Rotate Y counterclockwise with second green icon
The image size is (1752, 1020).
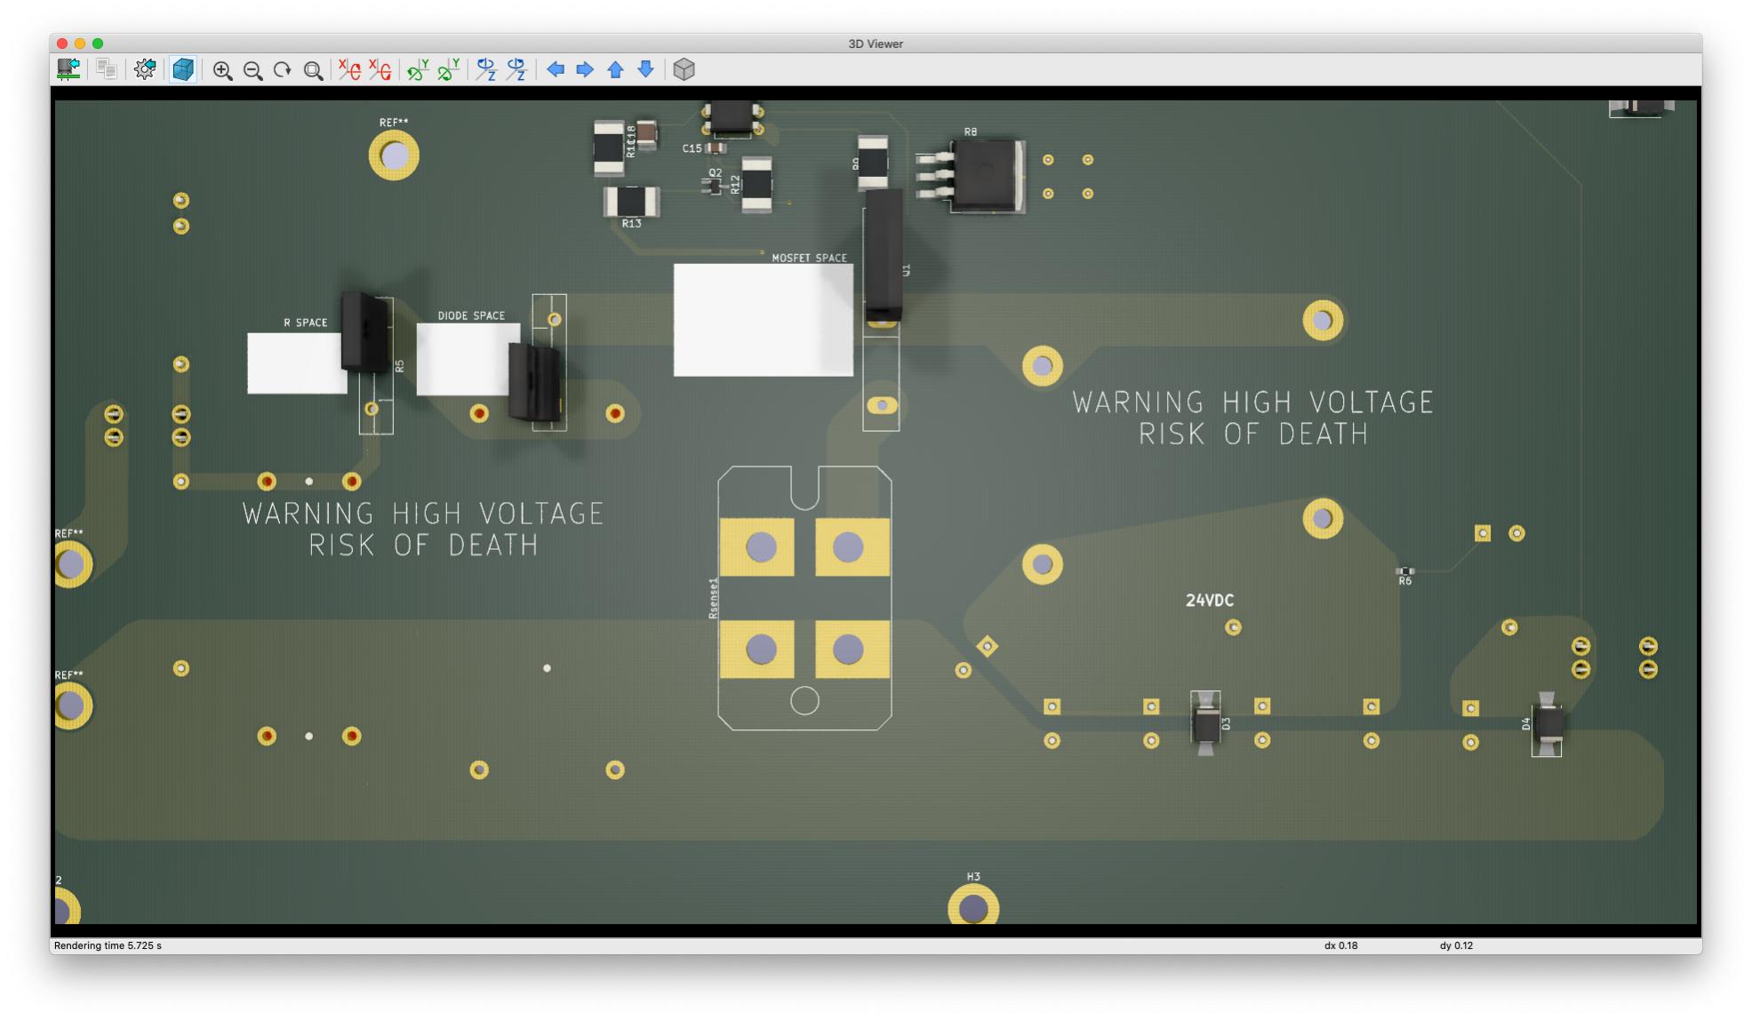[x=449, y=69]
